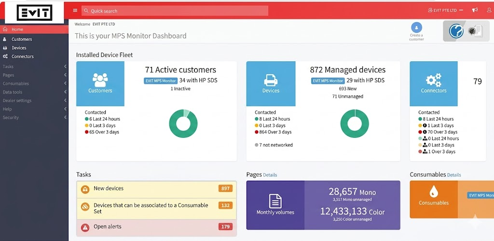494x241 pixels.
Task: Open the blue Customers tile
Action: point(100,84)
